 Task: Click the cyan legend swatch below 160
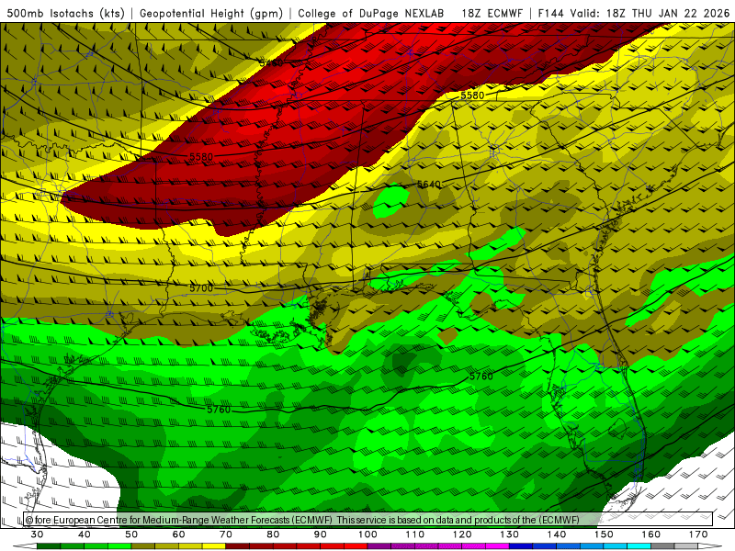tap(639, 546)
